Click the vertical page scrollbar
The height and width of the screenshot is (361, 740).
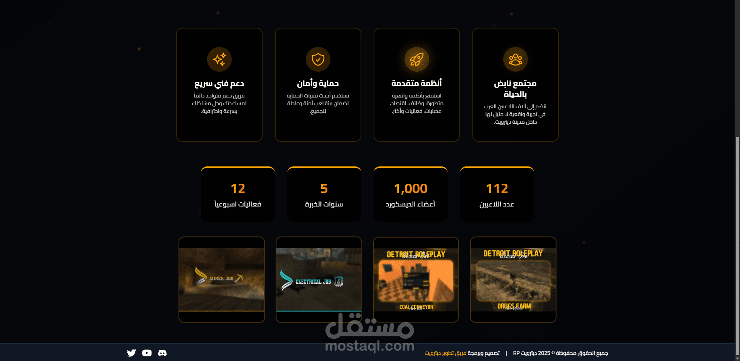(737, 247)
